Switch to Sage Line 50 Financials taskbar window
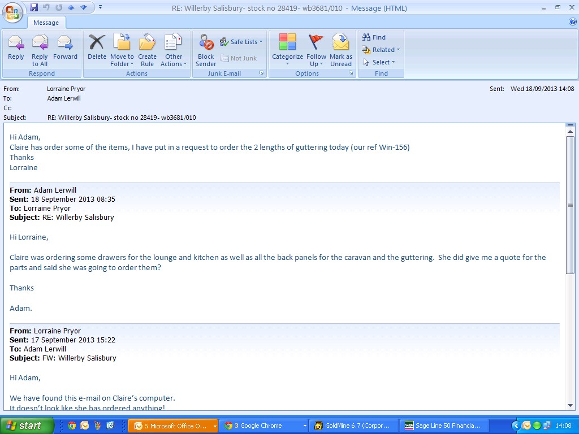579x434 pixels. [x=444, y=426]
